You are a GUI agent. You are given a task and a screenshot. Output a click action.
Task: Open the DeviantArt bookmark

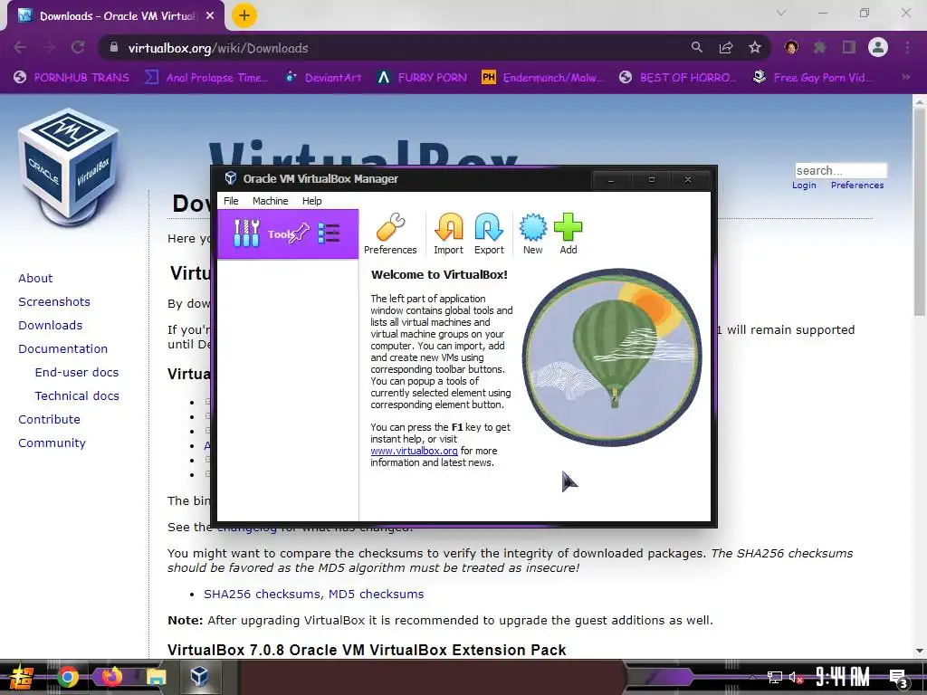pyautogui.click(x=324, y=78)
